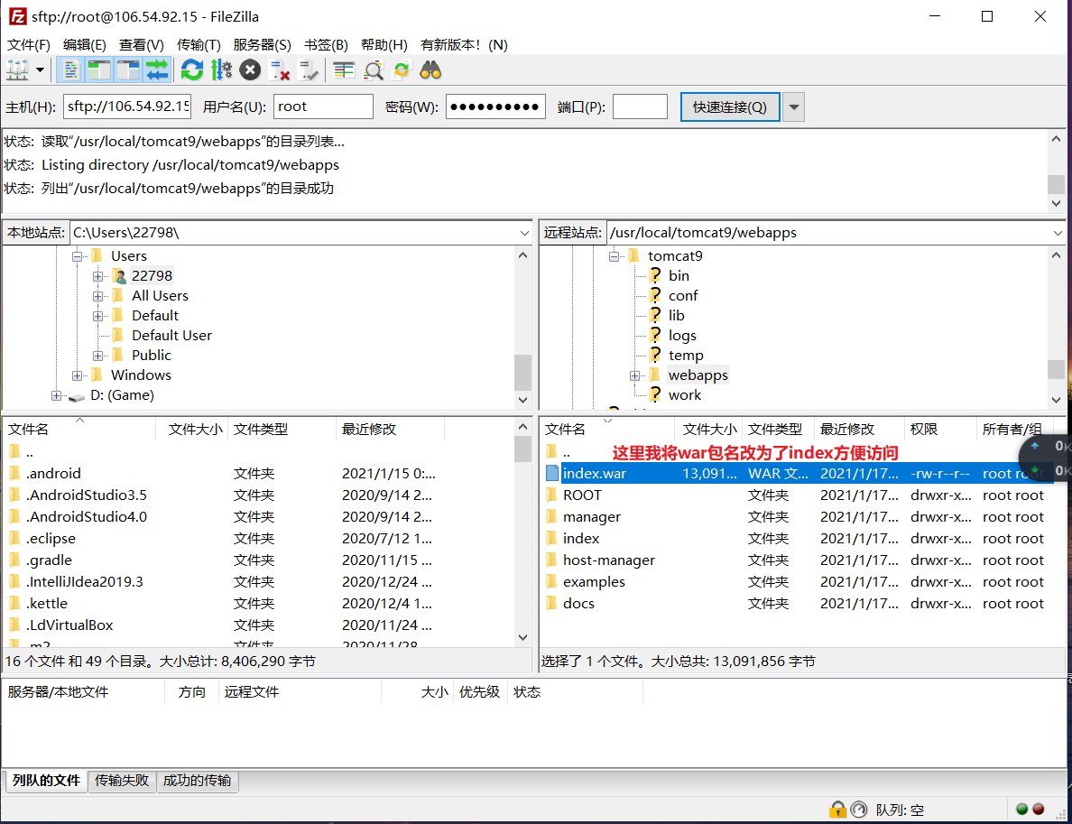
Task: Collapse the tomcat9 remote folder
Action: click(614, 256)
